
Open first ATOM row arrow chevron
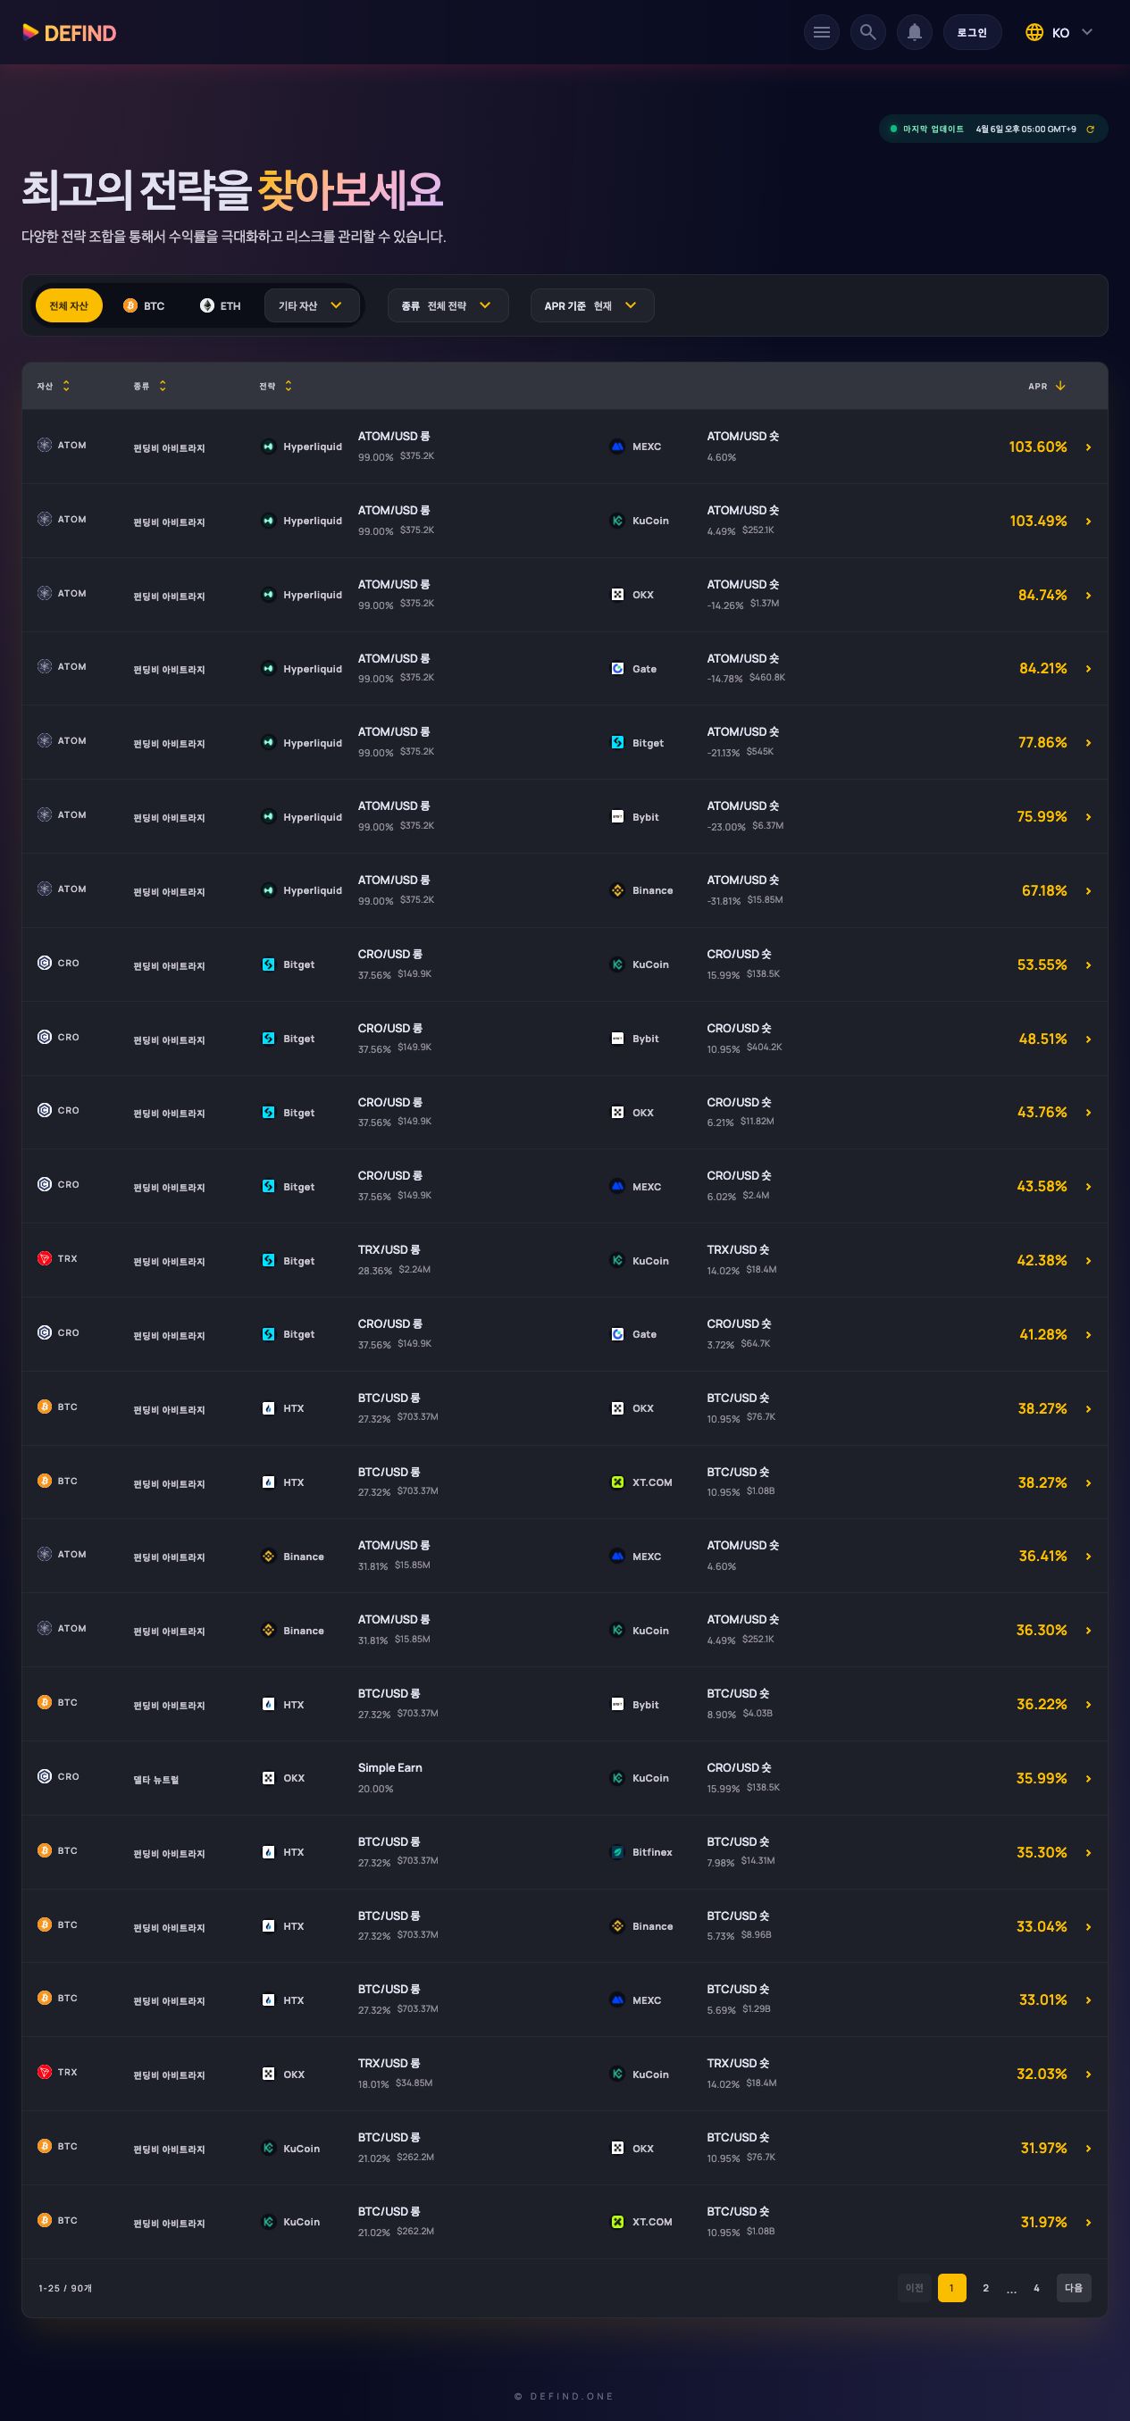click(x=1088, y=447)
